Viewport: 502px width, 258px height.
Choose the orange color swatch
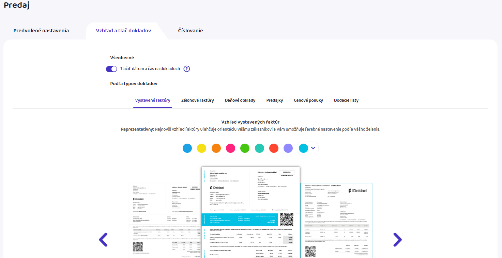coord(216,148)
